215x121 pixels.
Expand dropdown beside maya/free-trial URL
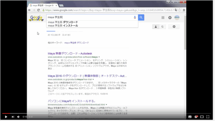click(x=93, y=79)
